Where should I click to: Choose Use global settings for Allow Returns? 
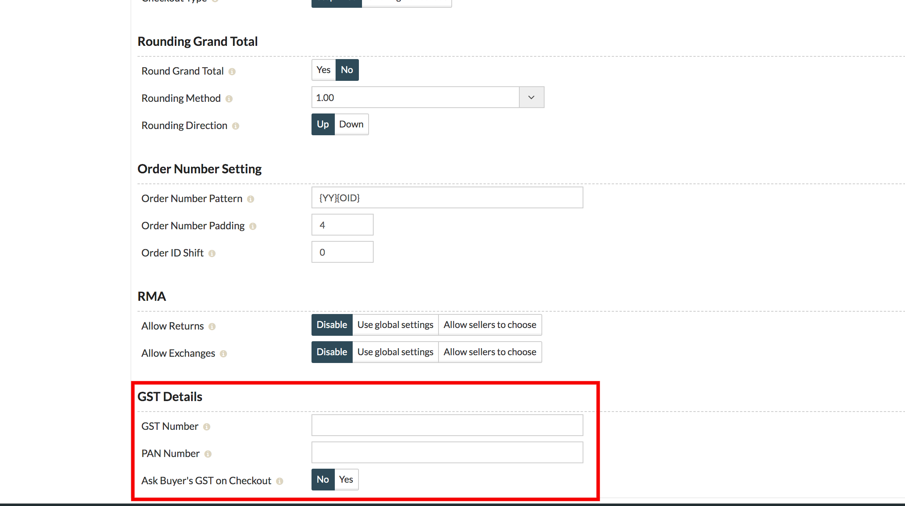[395, 325]
